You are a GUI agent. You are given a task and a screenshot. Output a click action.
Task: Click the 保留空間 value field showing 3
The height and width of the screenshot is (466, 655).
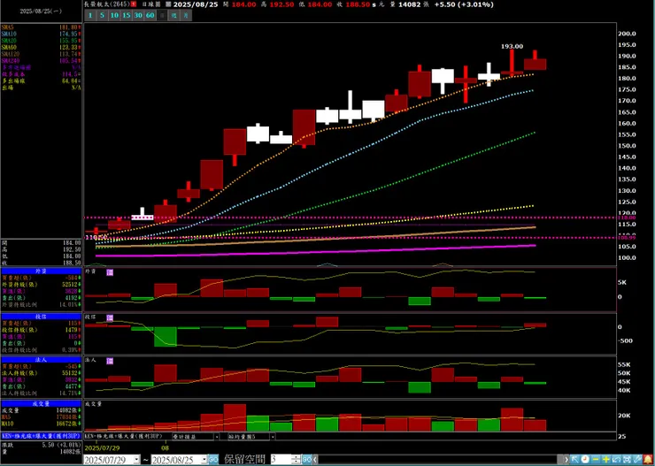pyautogui.click(x=282, y=459)
